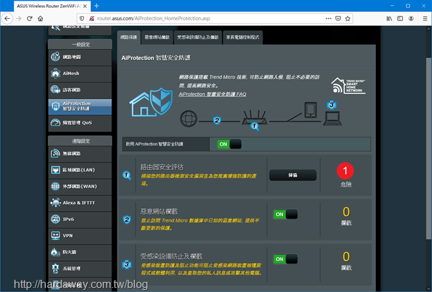Image resolution: width=432 pixels, height=292 pixels.
Task: Click the magnifier 1 icon beside 路由器安全評估
Action: [127, 175]
